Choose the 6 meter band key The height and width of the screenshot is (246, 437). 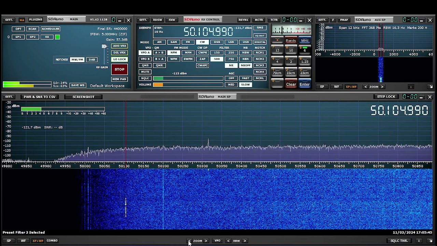305,50
